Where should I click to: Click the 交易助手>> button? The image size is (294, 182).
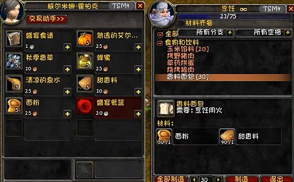47,19
